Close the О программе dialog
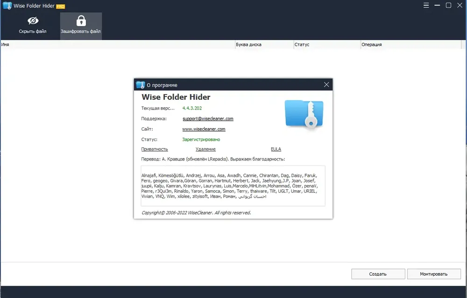This screenshot has height=298, width=467. tap(326, 85)
